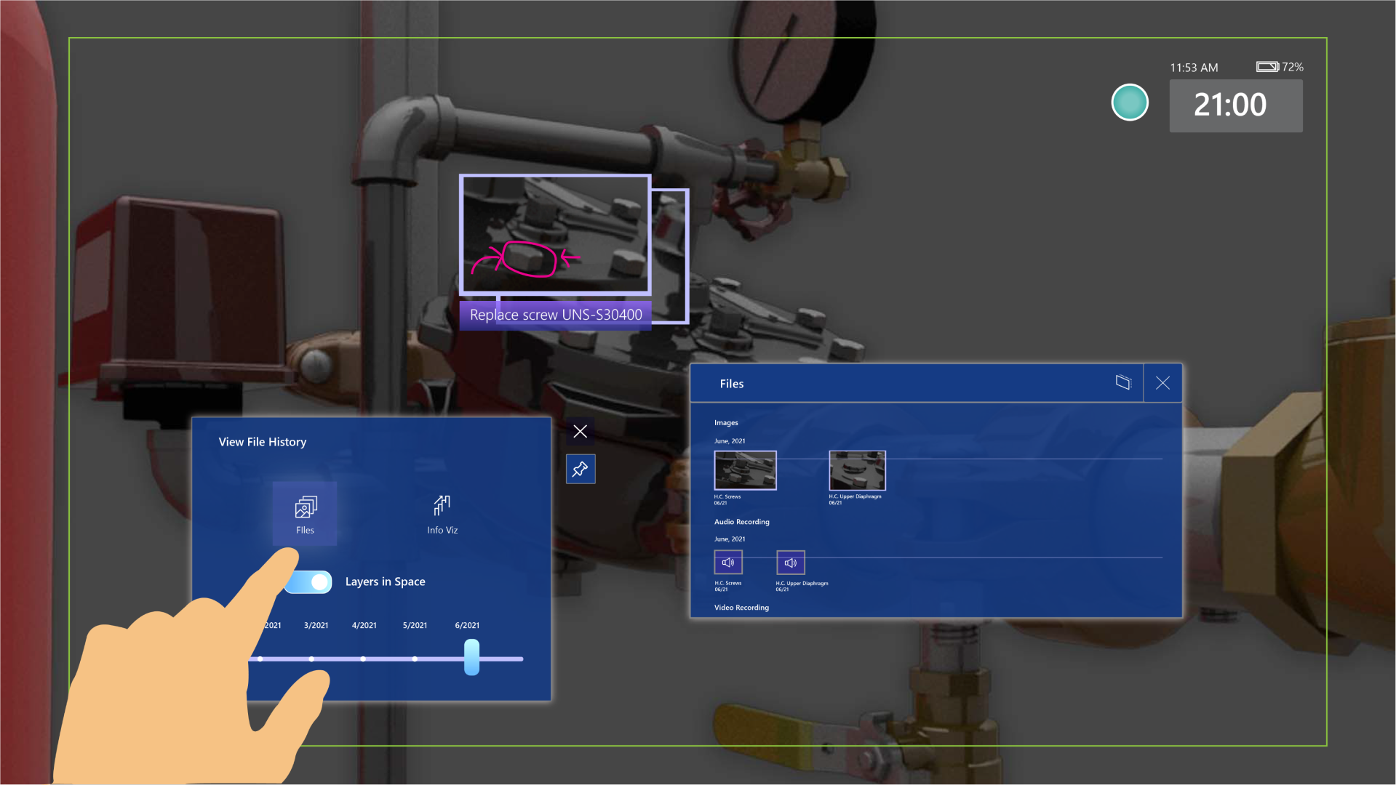Click the pin icon beside the history panel

[581, 470]
